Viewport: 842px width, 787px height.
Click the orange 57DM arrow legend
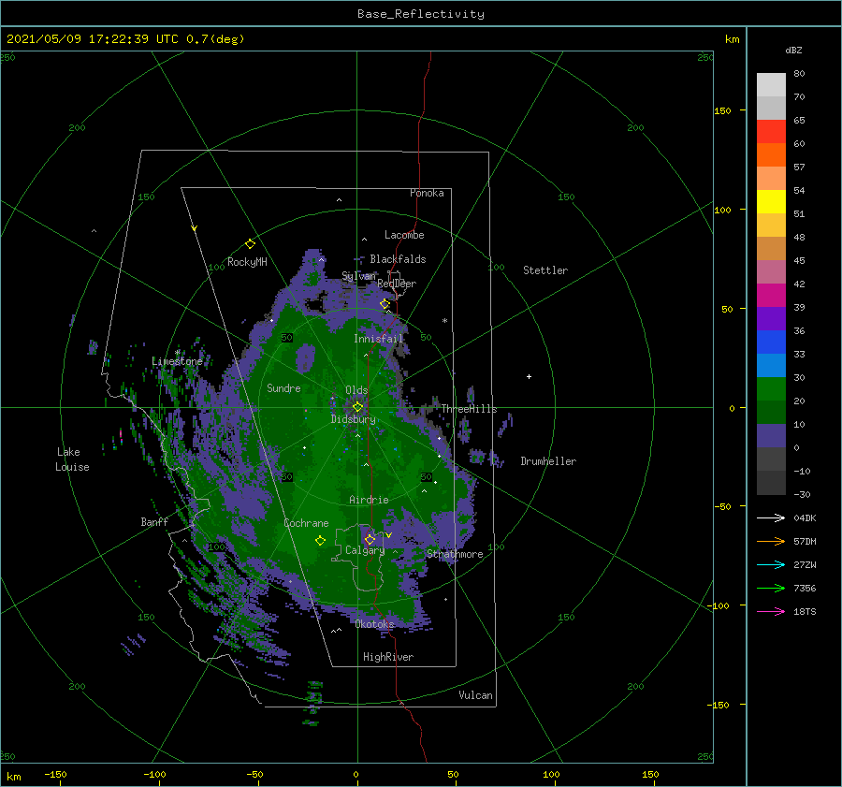click(x=771, y=542)
